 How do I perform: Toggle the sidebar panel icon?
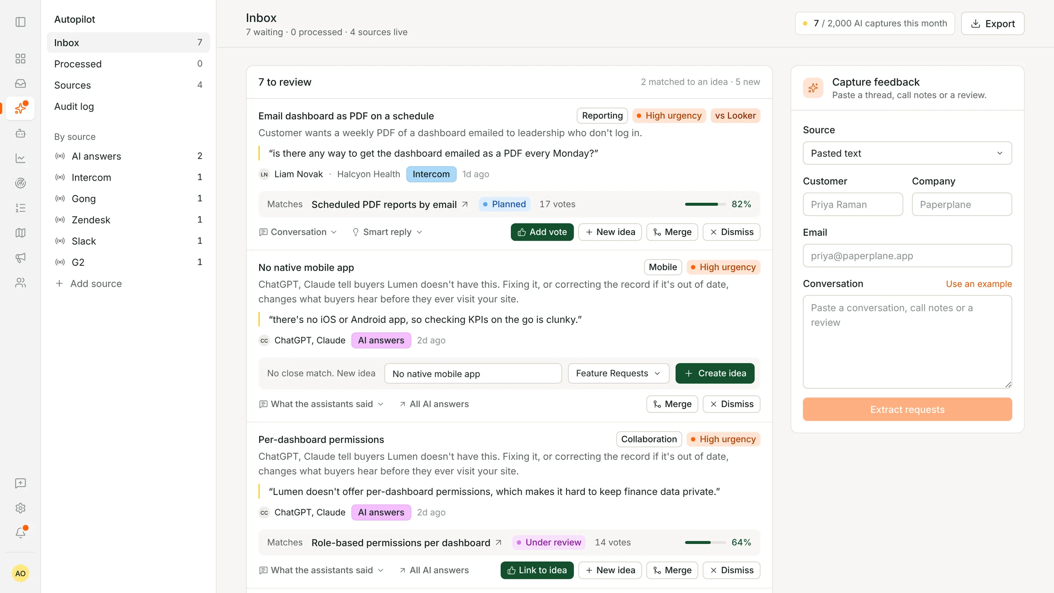pos(21,22)
